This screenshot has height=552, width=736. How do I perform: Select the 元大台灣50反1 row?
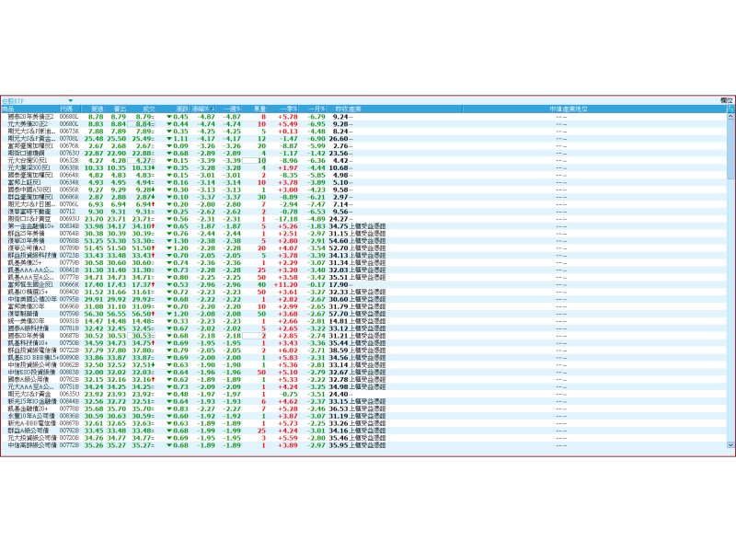[x=28, y=160]
